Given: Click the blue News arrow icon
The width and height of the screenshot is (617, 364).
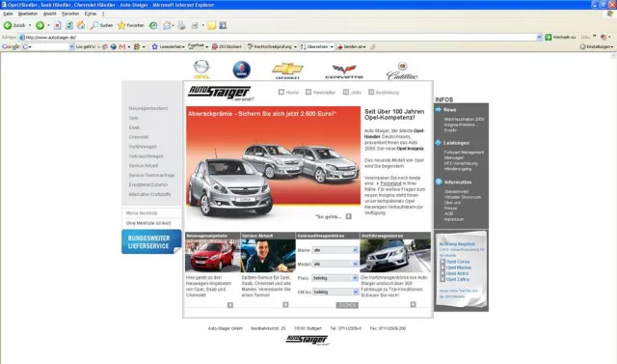Looking at the screenshot, I should coord(439,109).
